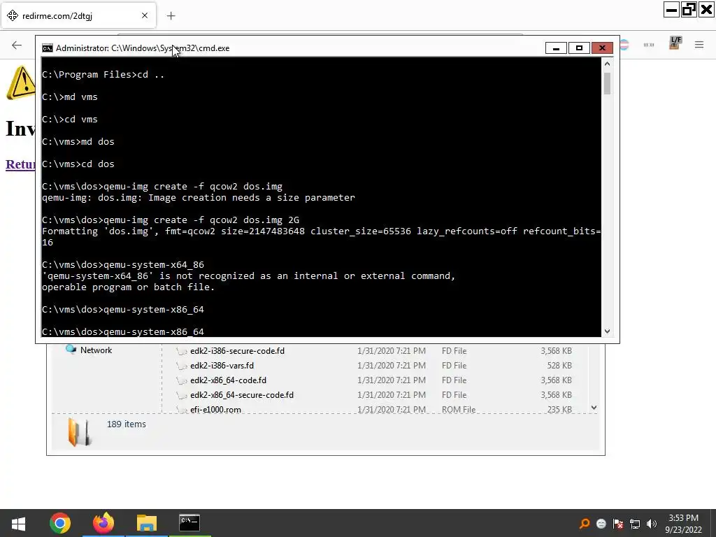Click the orange magnifier tray icon
This screenshot has width=716, height=537.
click(585, 524)
